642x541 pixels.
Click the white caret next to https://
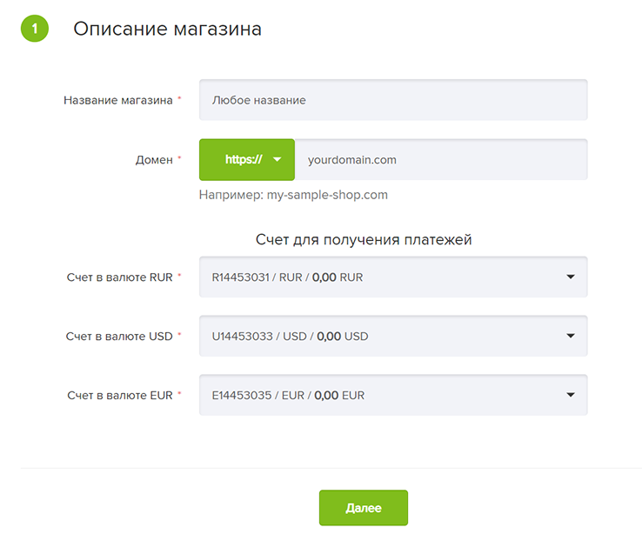pos(278,160)
